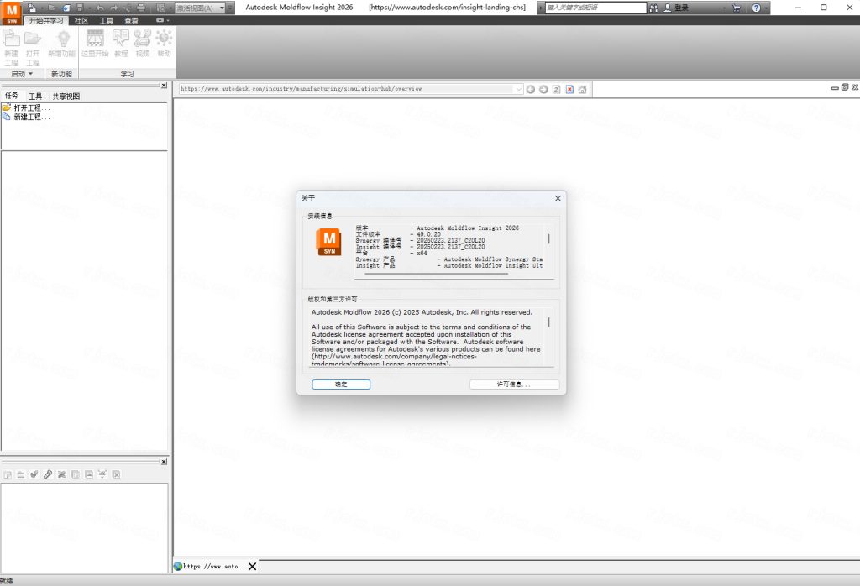
Task: Click the 许可信息... button
Action: click(x=514, y=385)
